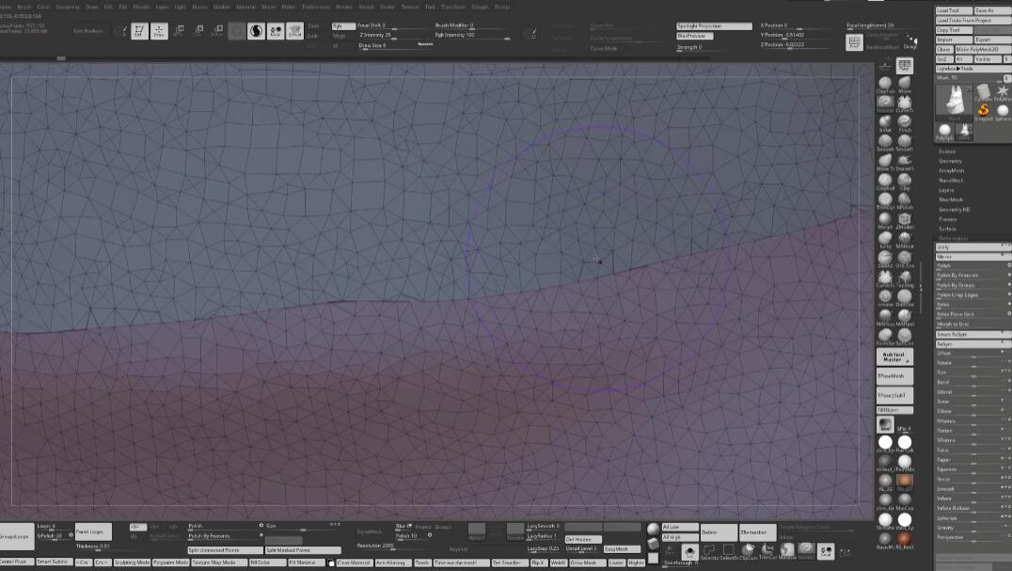Expand the Surface section

pos(947,229)
